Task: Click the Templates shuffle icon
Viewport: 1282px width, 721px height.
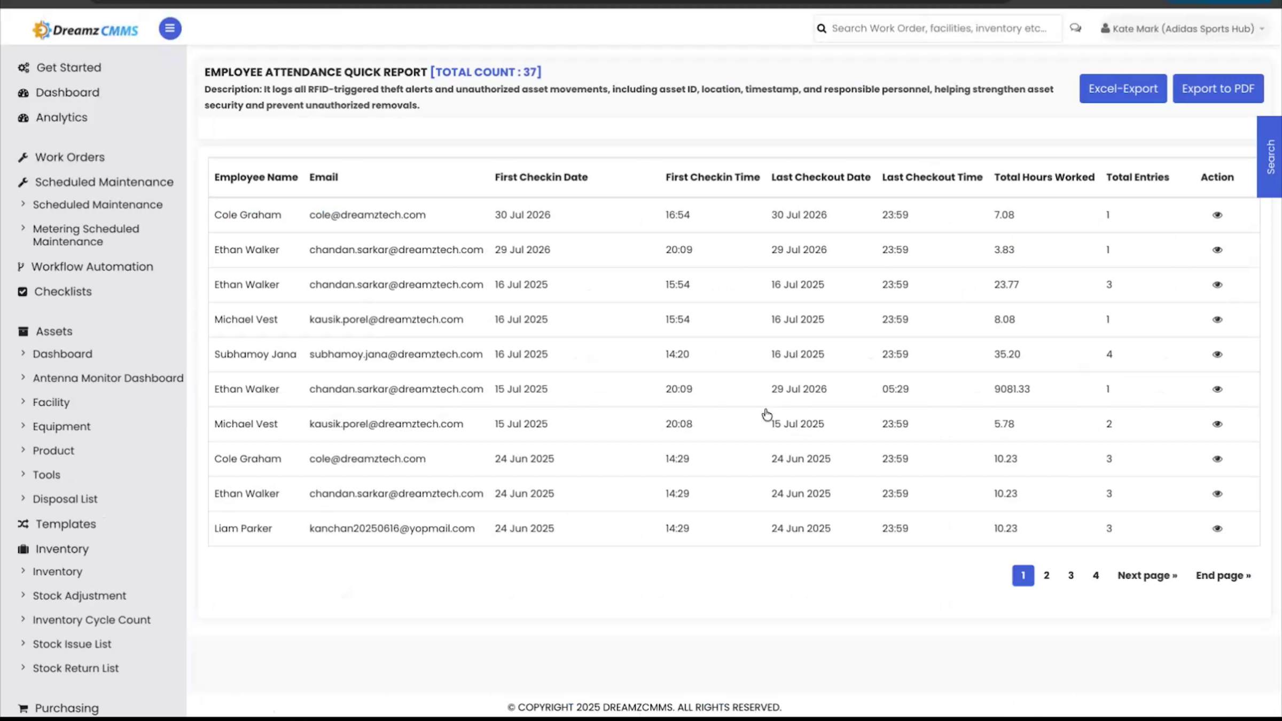Action: (23, 524)
